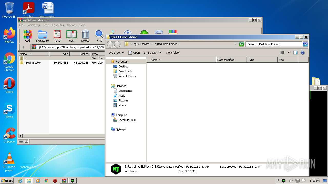Select Documents under Libraries
This screenshot has height=184, width=328.
(125, 91)
